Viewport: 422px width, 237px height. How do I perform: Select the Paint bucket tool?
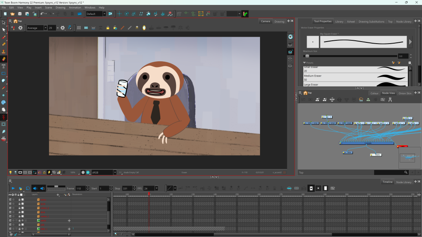(4, 81)
